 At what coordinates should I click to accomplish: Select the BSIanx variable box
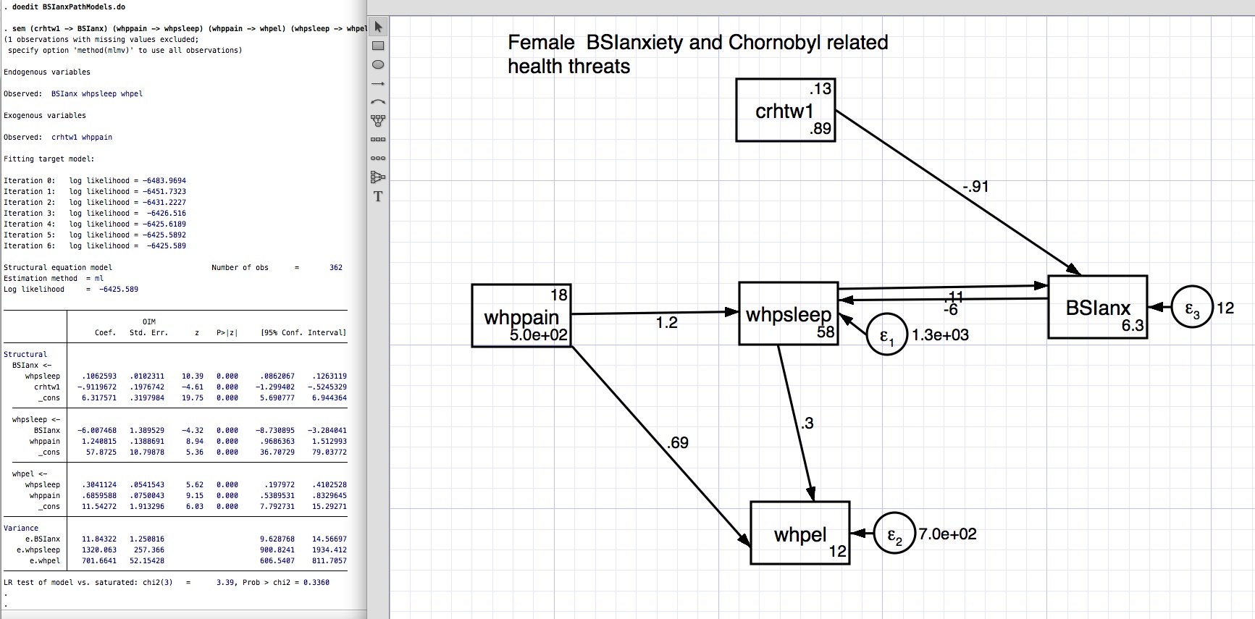[x=1098, y=307]
